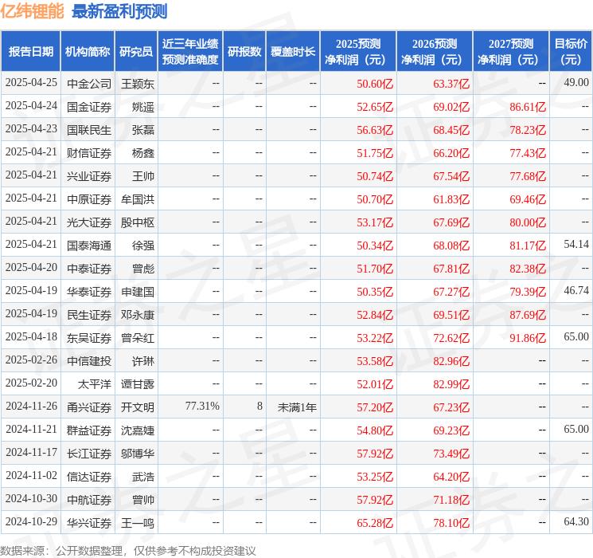Image resolution: width=593 pixels, height=558 pixels.
Task: Select the 报告日期 column header
Action: coord(30,52)
